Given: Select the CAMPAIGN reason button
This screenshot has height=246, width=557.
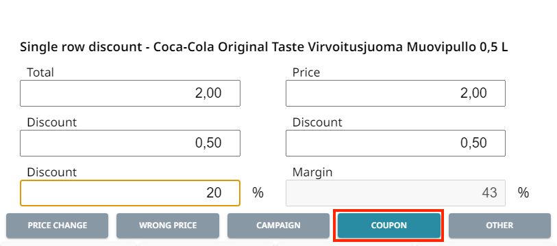Looking at the screenshot, I should [278, 225].
